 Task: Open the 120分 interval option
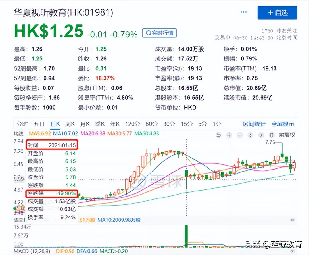click(132, 124)
